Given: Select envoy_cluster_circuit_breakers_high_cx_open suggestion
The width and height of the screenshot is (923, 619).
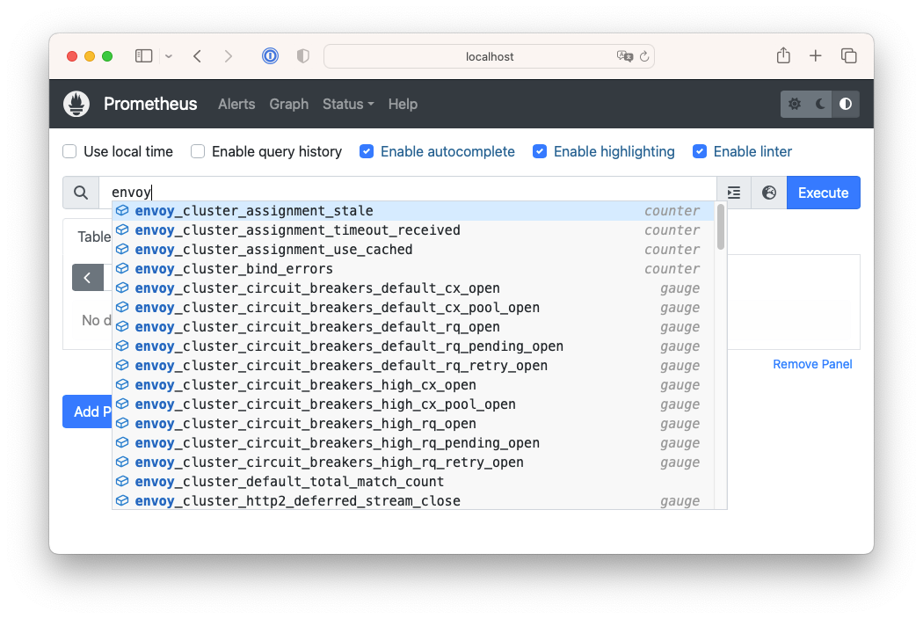Looking at the screenshot, I should pyautogui.click(x=412, y=384).
